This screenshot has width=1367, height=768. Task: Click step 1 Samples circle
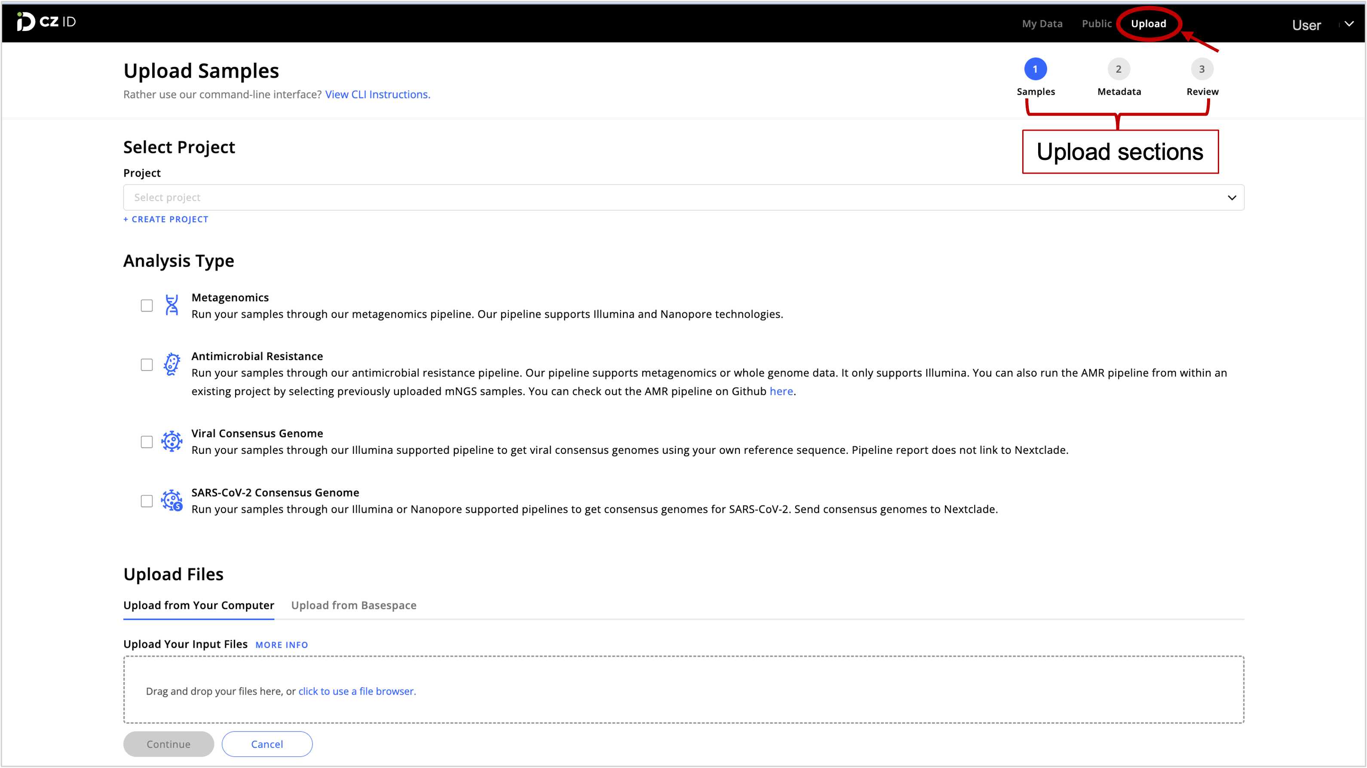coord(1035,69)
